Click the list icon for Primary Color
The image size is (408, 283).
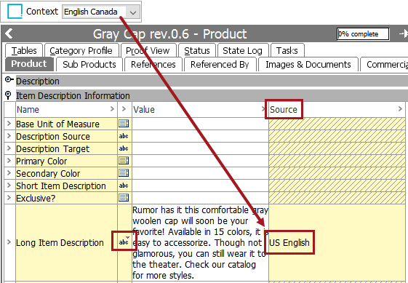(x=124, y=161)
